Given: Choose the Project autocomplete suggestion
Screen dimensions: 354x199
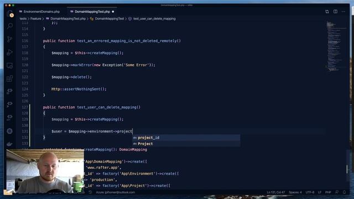Looking at the screenshot, I should pyautogui.click(x=186, y=144).
